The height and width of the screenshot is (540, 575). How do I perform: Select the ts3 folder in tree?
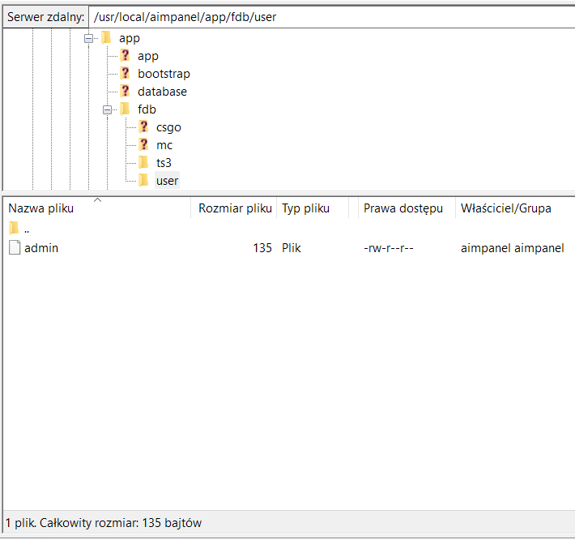click(164, 163)
